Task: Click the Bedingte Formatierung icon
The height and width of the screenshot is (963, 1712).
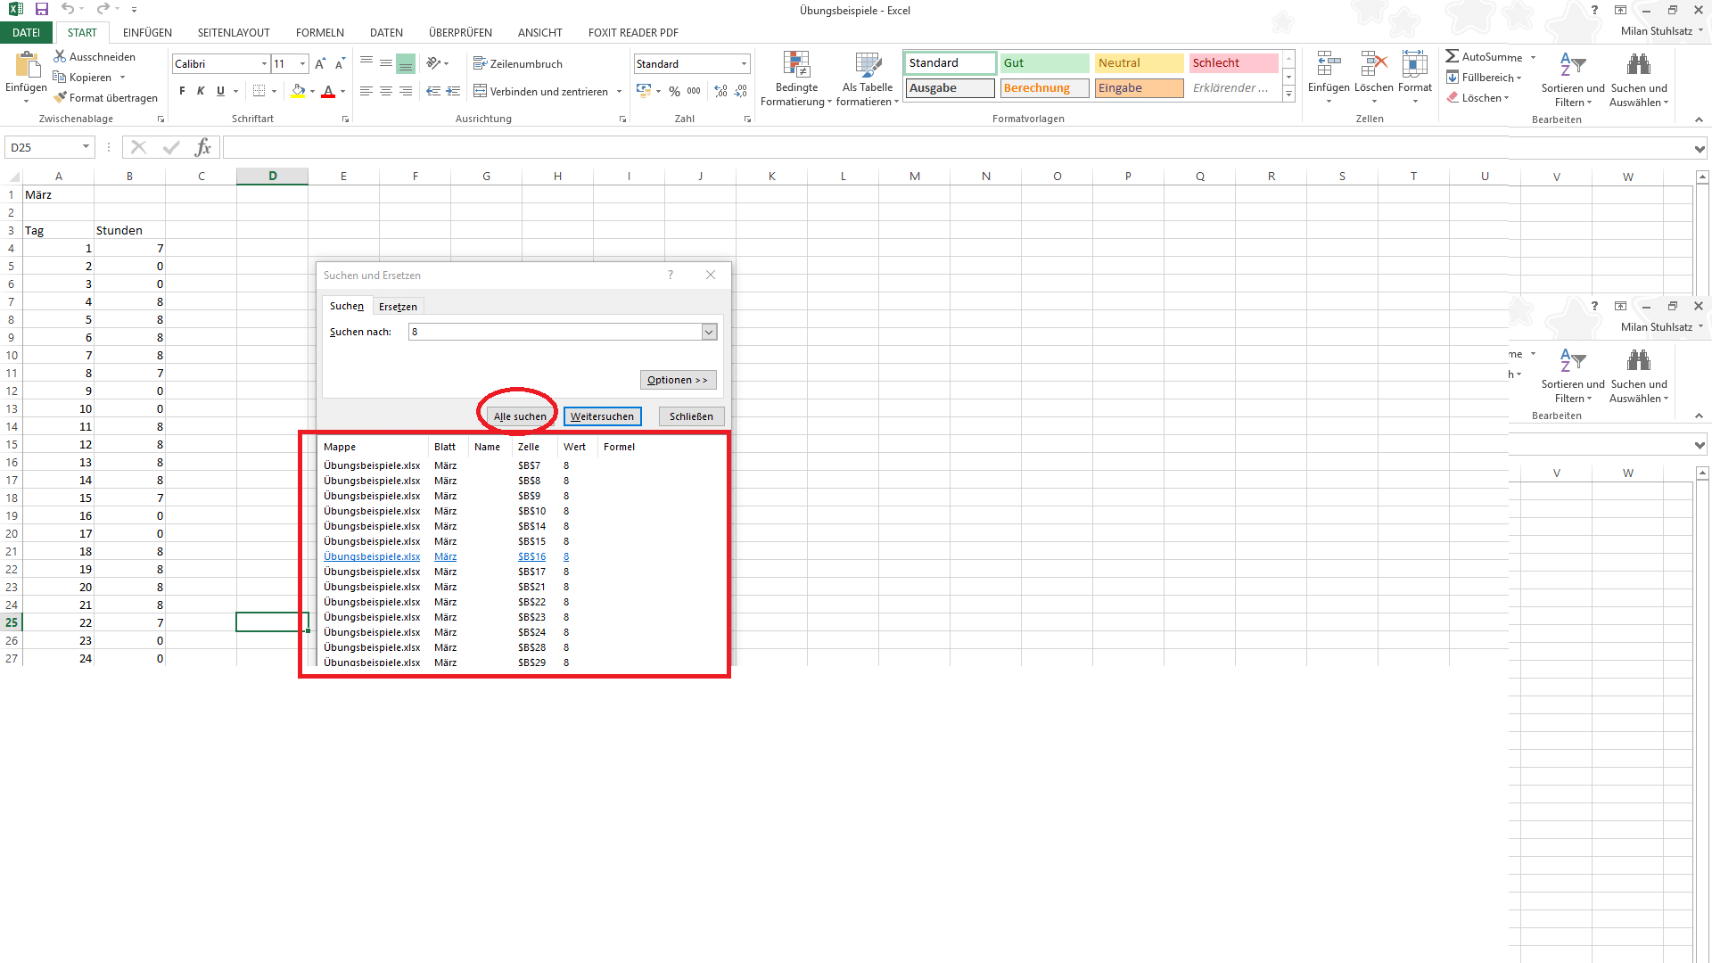Action: coord(796,65)
